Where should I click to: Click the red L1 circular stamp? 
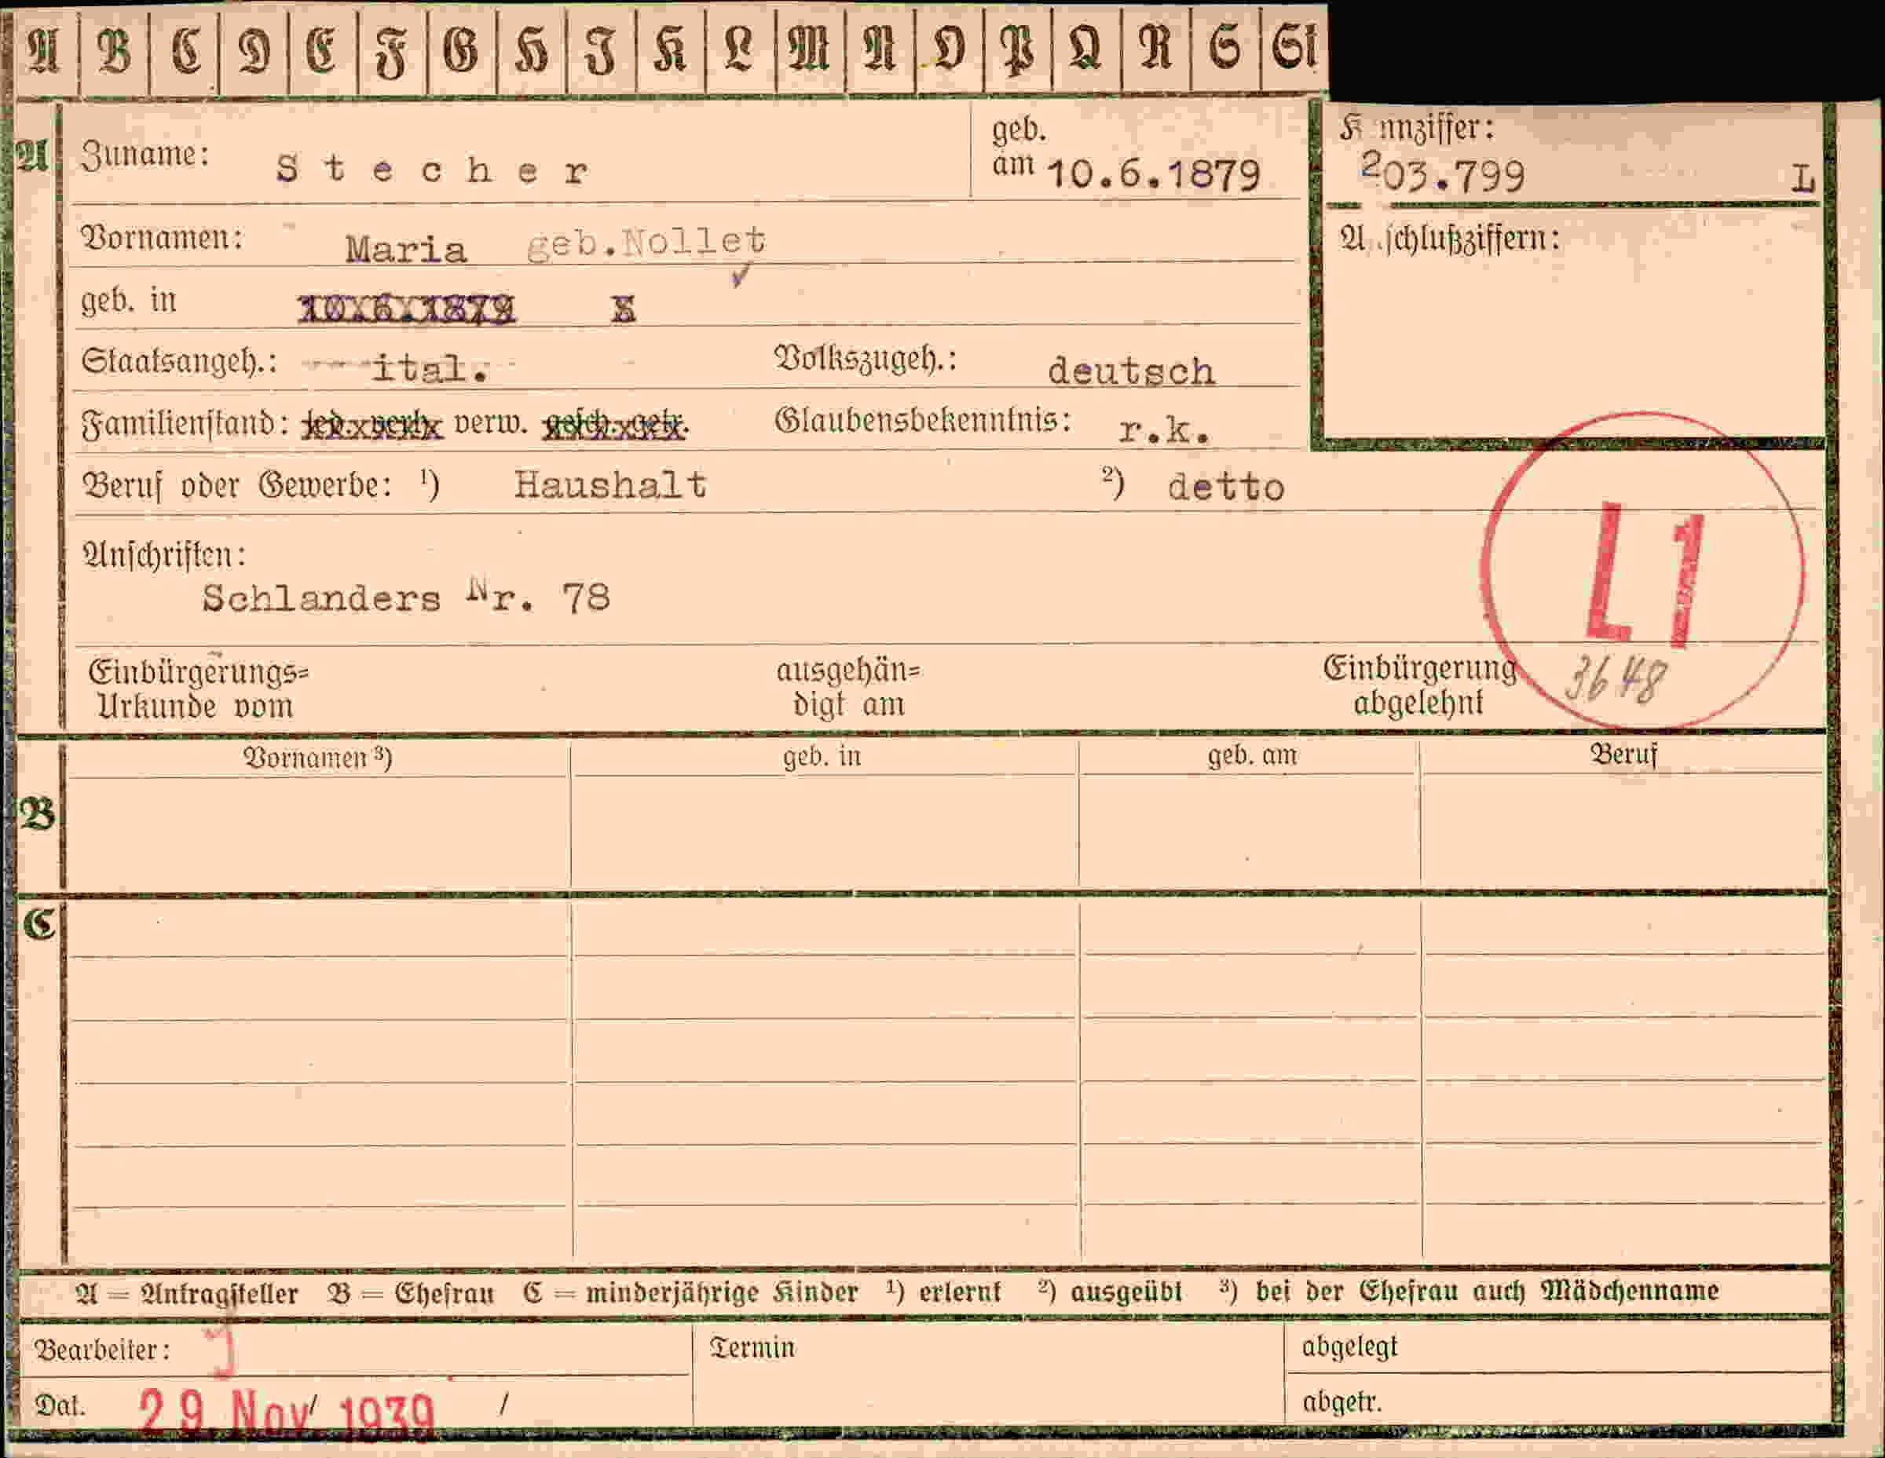click(x=1642, y=570)
